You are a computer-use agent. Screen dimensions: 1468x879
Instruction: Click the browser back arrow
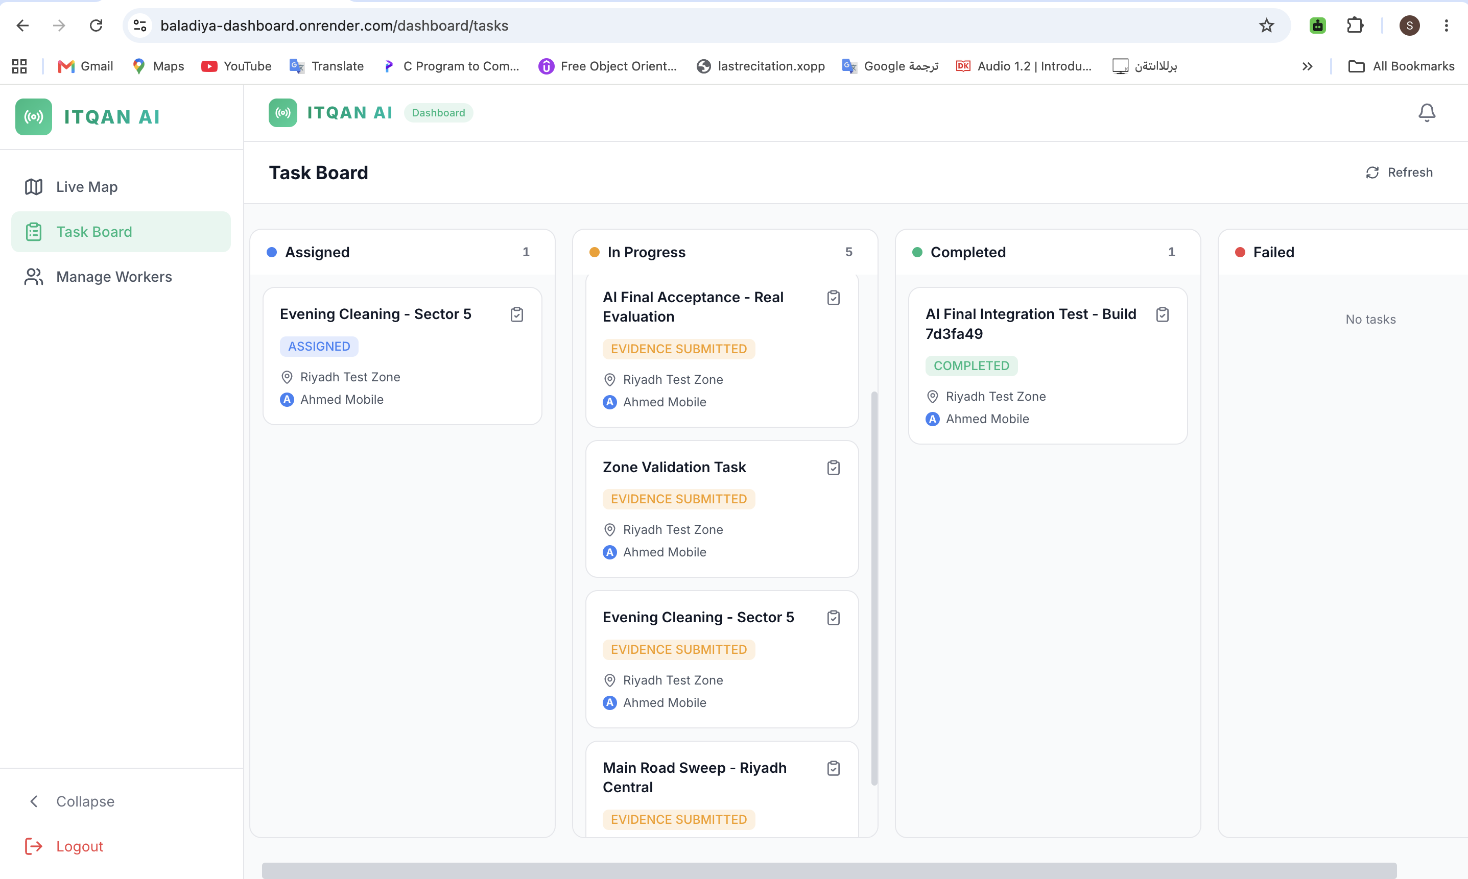point(22,26)
